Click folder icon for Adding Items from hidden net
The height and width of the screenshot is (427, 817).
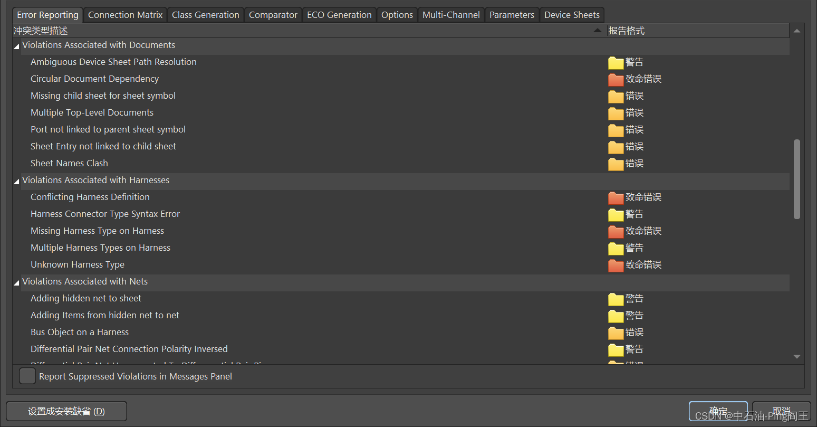[616, 316]
